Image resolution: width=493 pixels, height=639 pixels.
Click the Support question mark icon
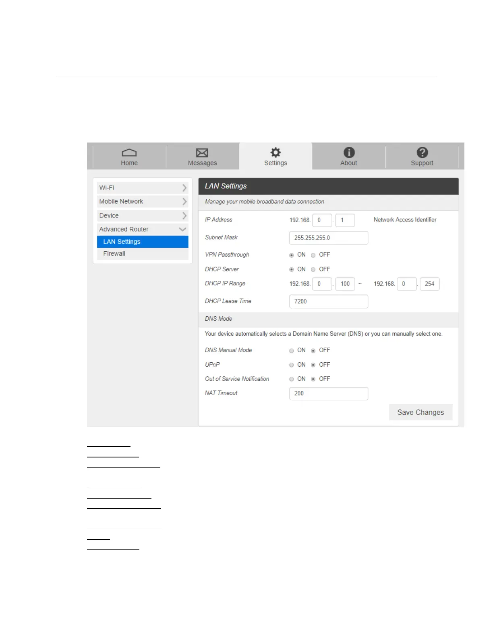point(422,152)
